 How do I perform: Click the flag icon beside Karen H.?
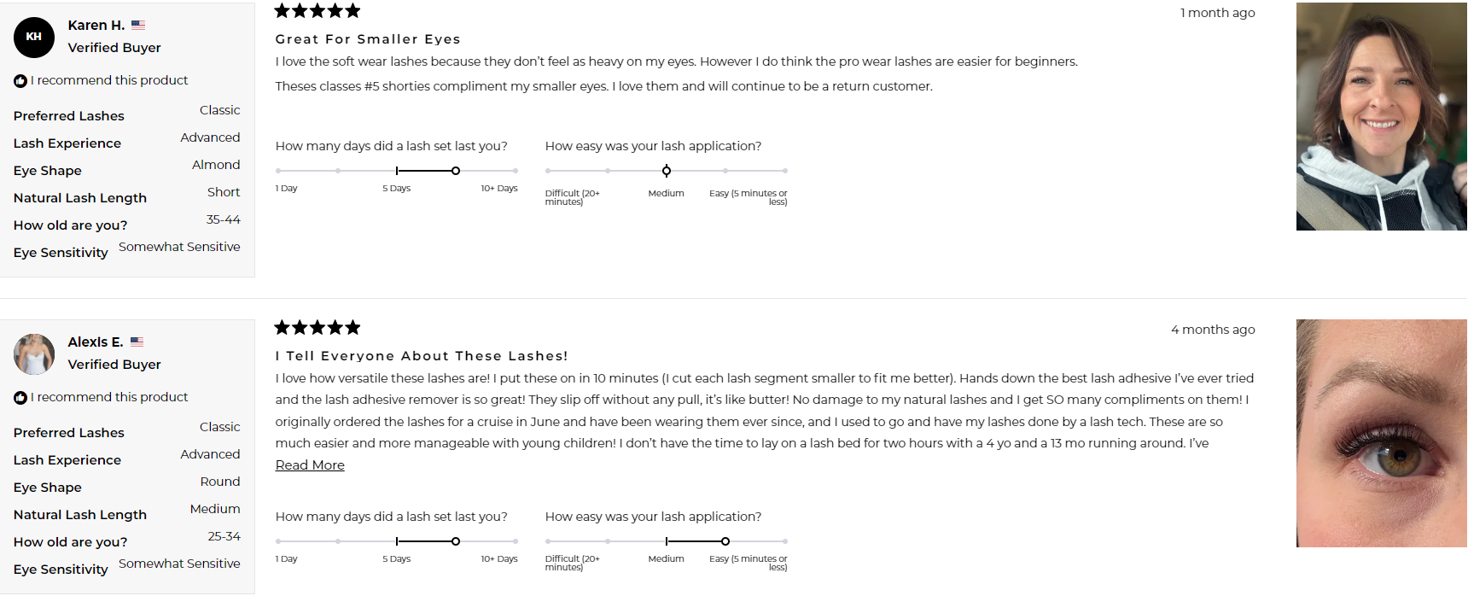pos(138,26)
